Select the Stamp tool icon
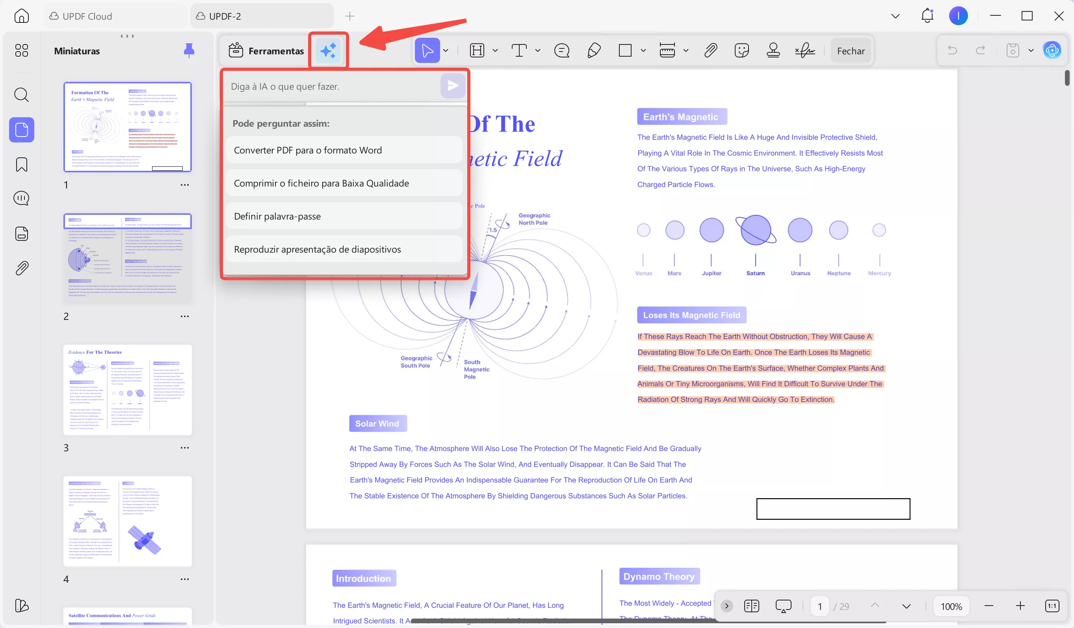Viewport: 1074px width, 628px height. point(773,51)
